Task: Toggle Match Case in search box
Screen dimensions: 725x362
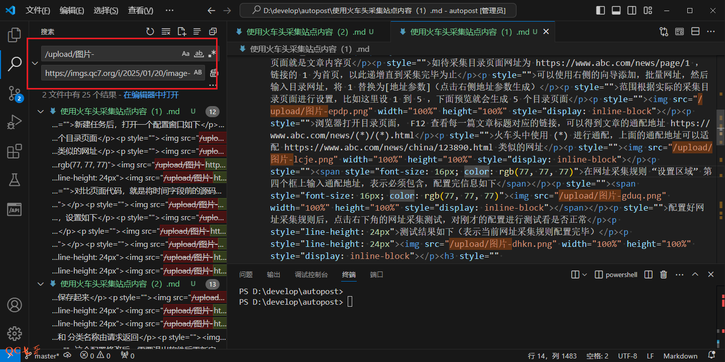Action: [186, 54]
